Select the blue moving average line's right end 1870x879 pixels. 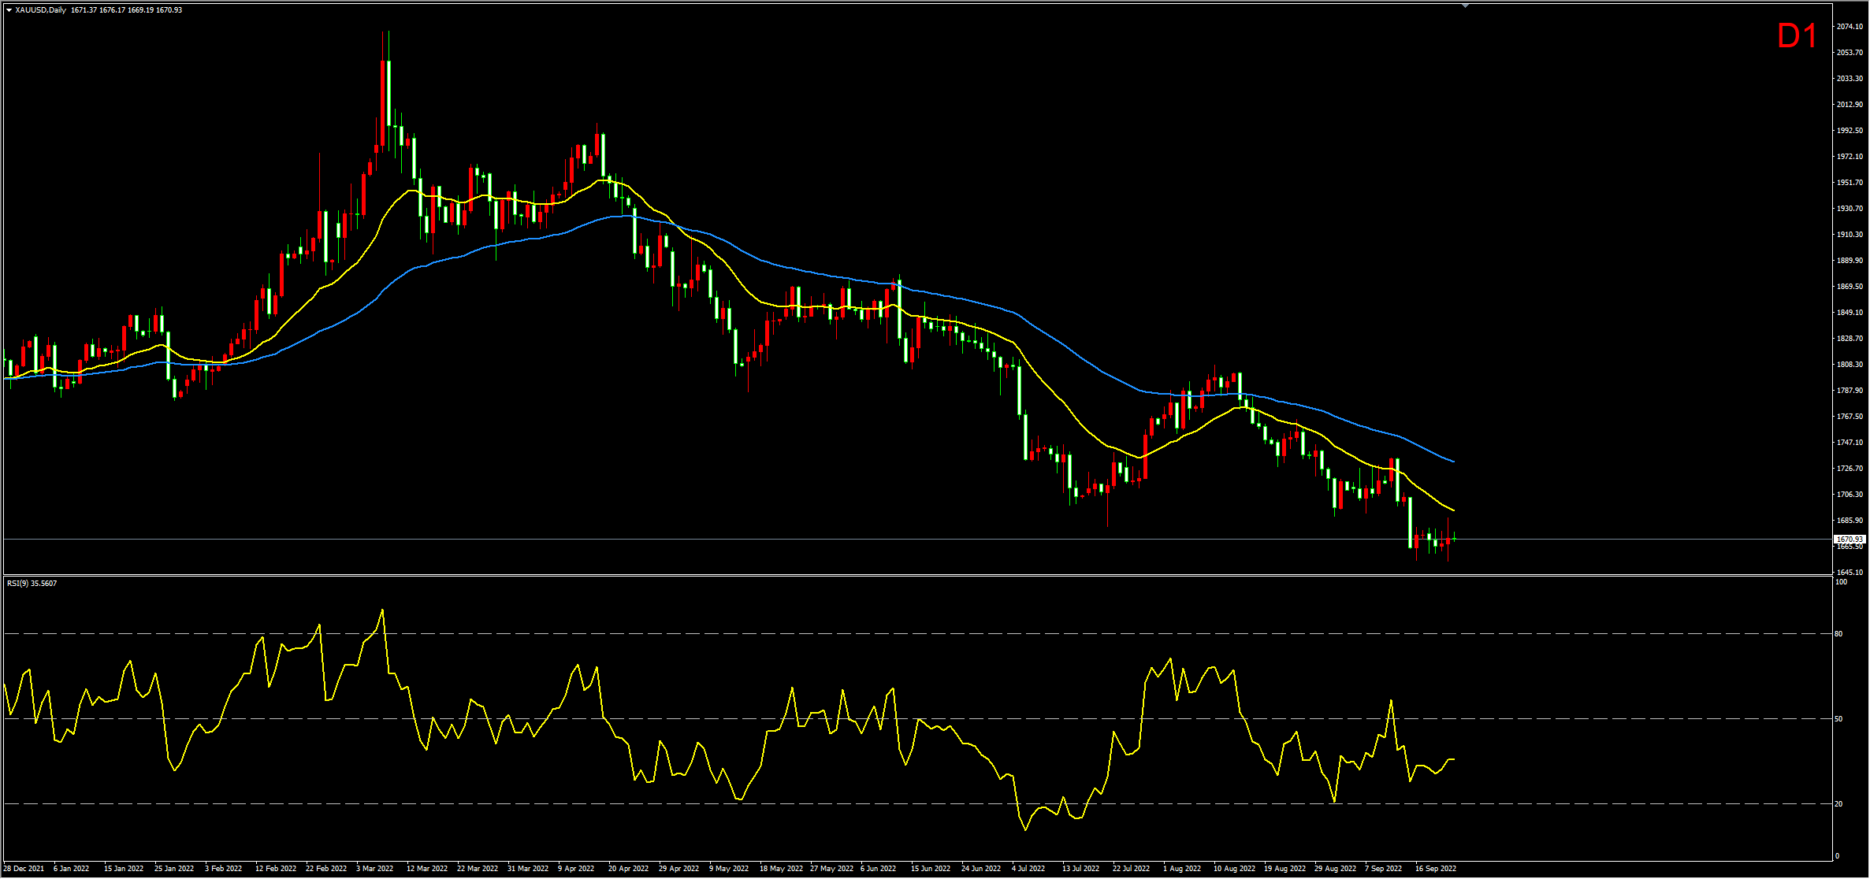1453,462
